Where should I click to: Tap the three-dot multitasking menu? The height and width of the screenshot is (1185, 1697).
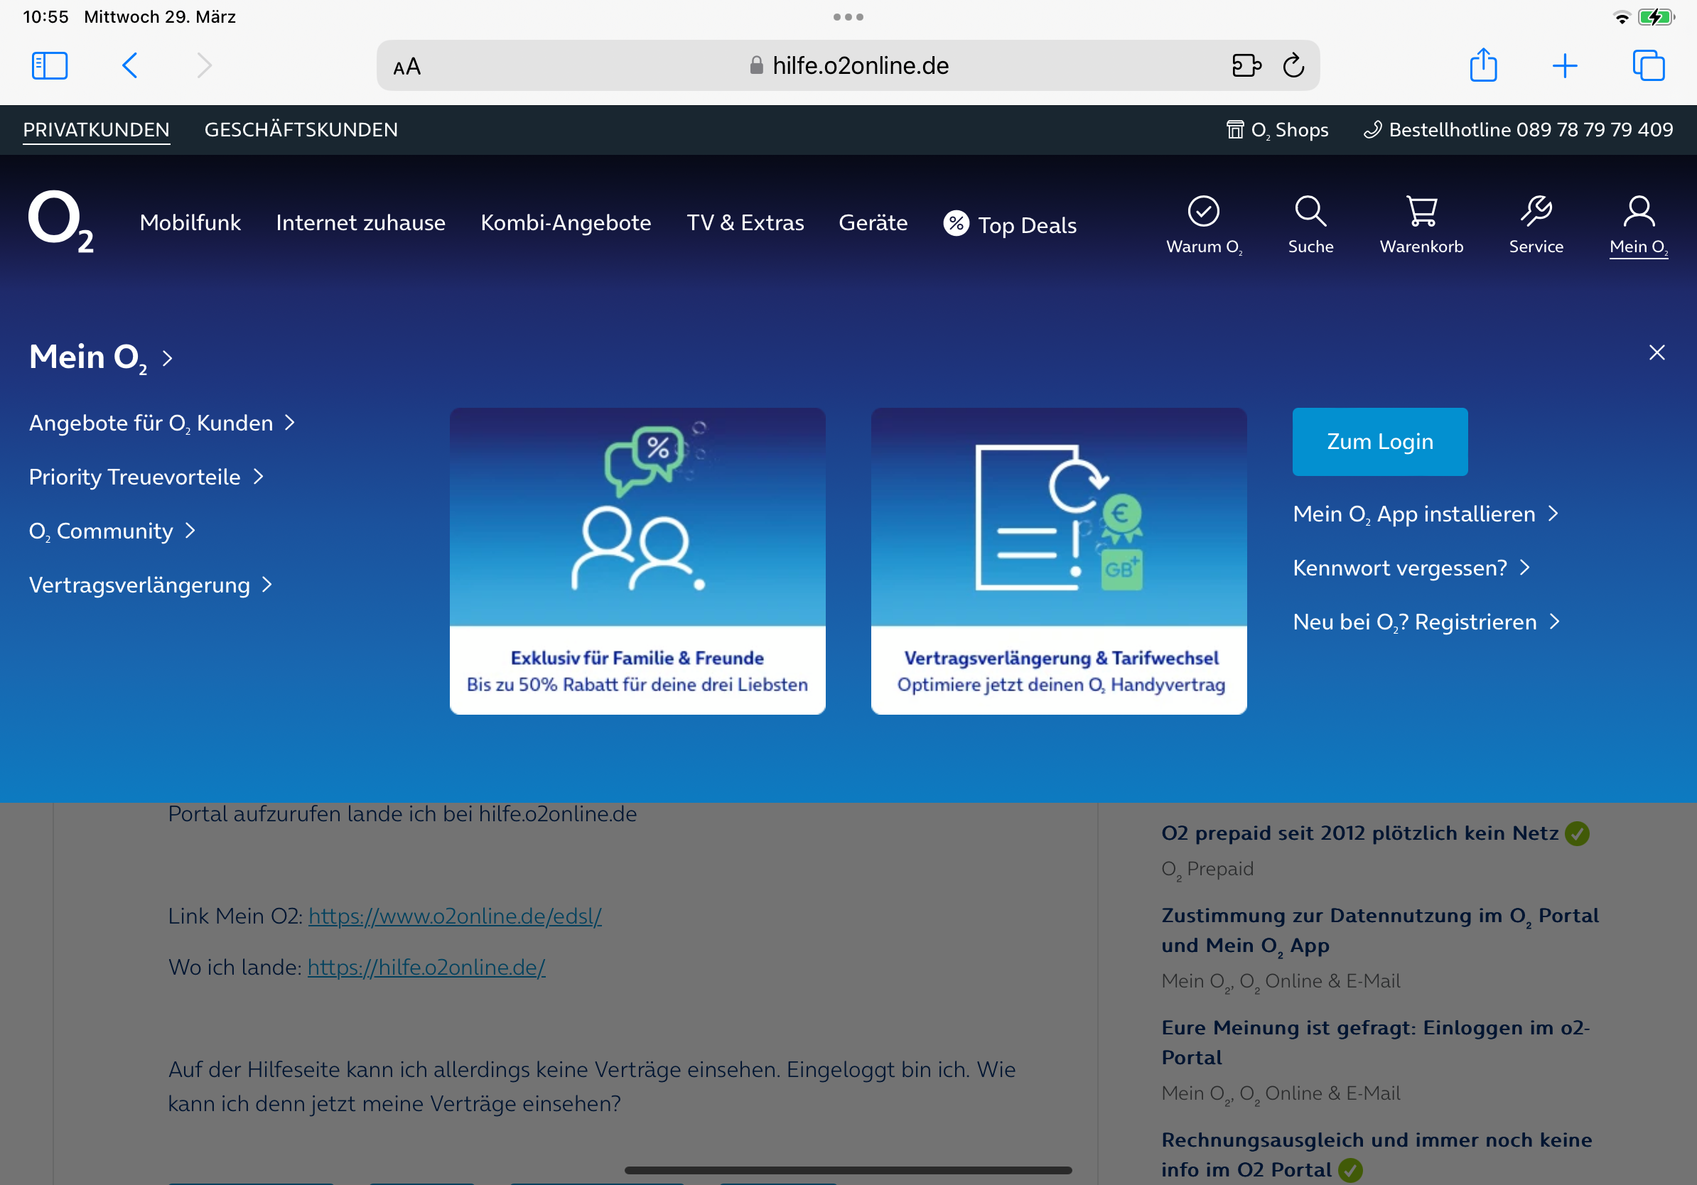[848, 17]
